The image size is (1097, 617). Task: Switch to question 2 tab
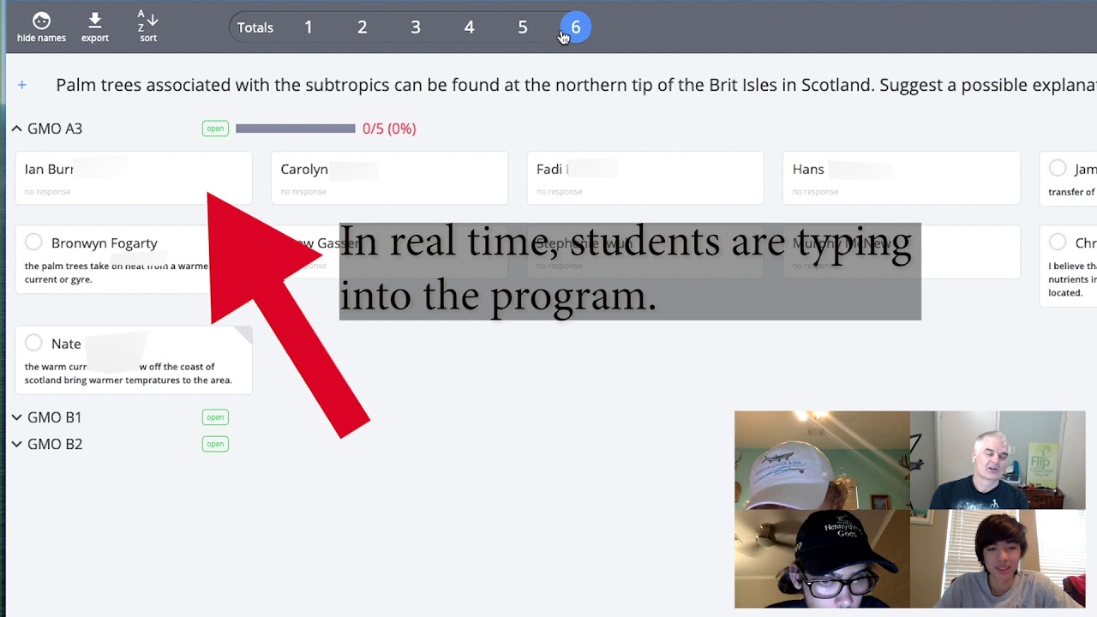pos(362,27)
